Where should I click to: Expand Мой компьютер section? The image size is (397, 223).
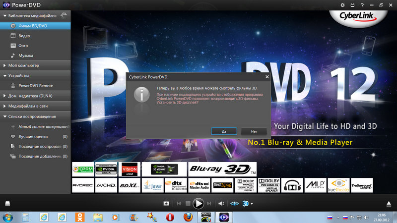coord(4,65)
